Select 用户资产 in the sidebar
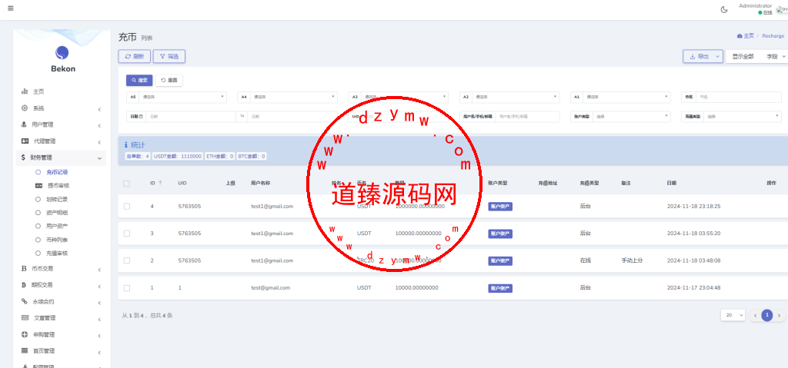 coord(57,227)
